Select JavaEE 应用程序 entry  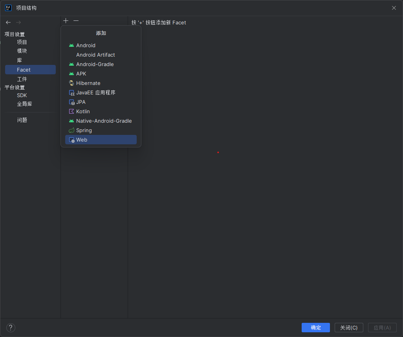pyautogui.click(x=101, y=93)
